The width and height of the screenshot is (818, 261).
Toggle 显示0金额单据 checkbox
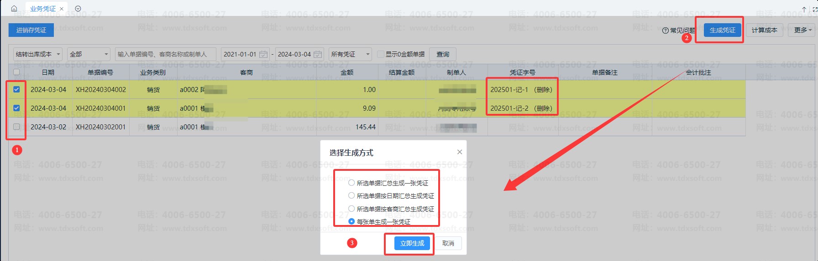click(381, 54)
